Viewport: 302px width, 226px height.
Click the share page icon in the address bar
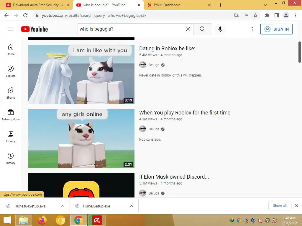[x=246, y=15]
